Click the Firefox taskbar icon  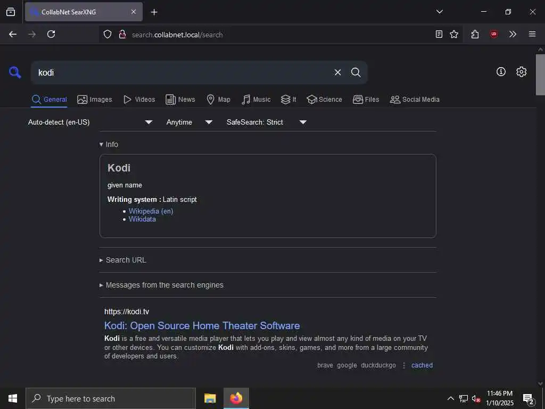[x=236, y=398]
